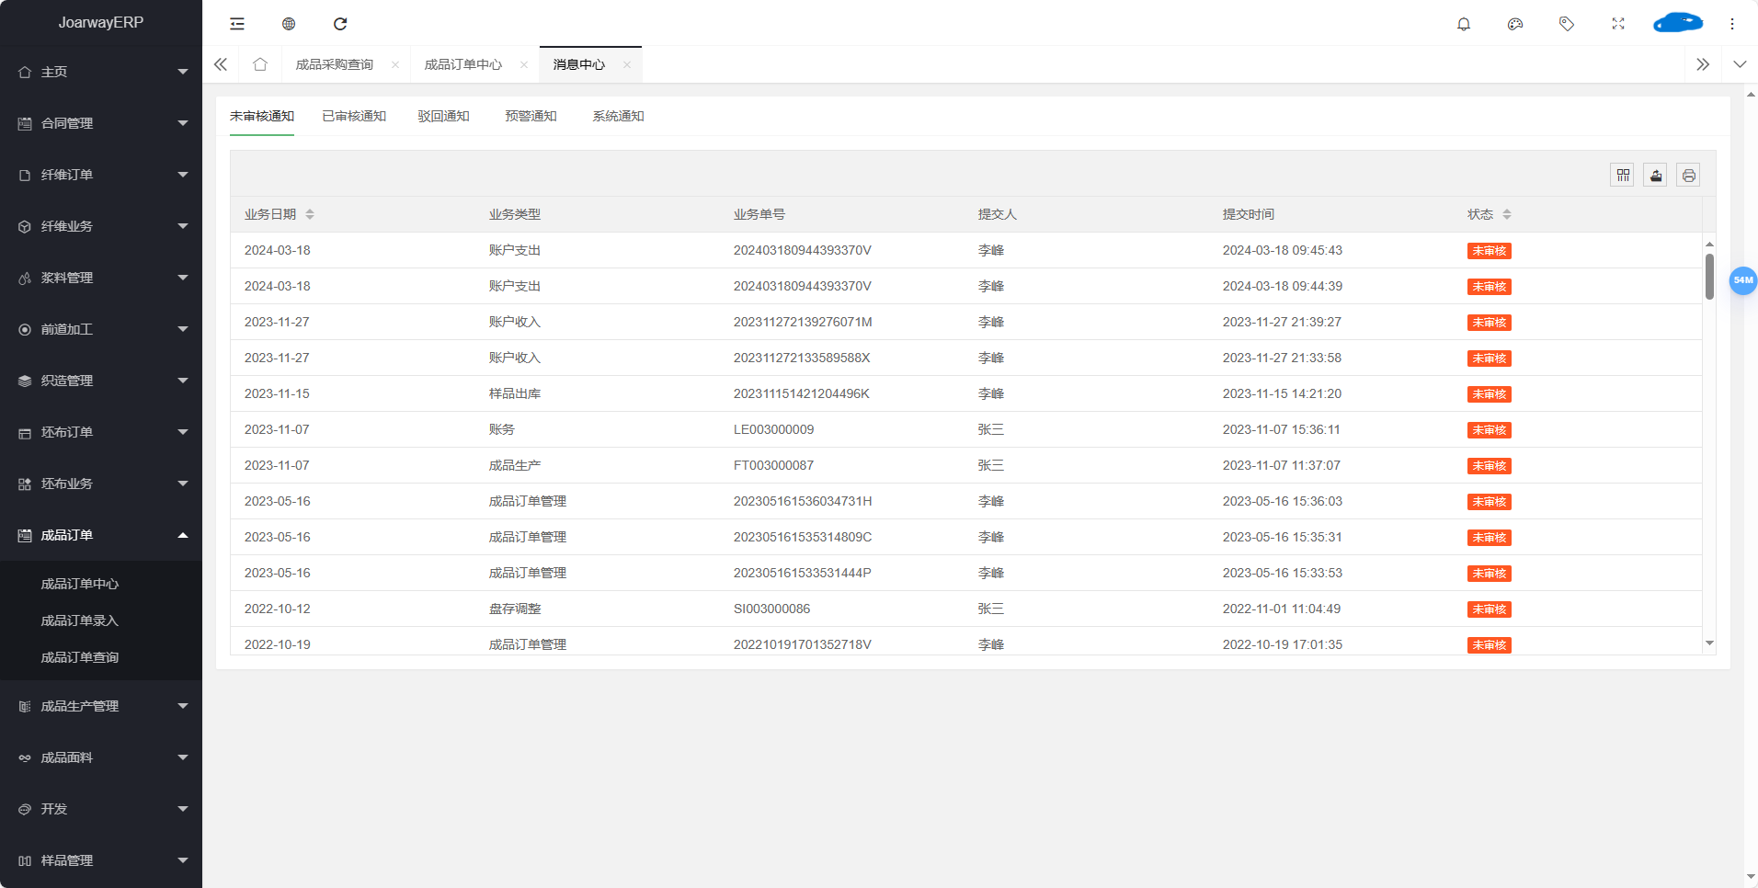Screen dimensions: 1758x888
Task: Click the tag note icon
Action: 1567,24
